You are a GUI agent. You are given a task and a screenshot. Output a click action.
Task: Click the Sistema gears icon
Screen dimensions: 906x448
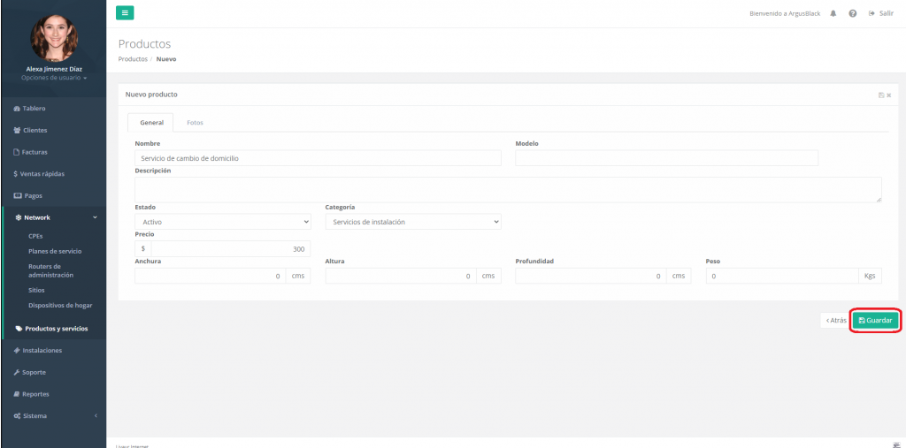[x=18, y=416]
